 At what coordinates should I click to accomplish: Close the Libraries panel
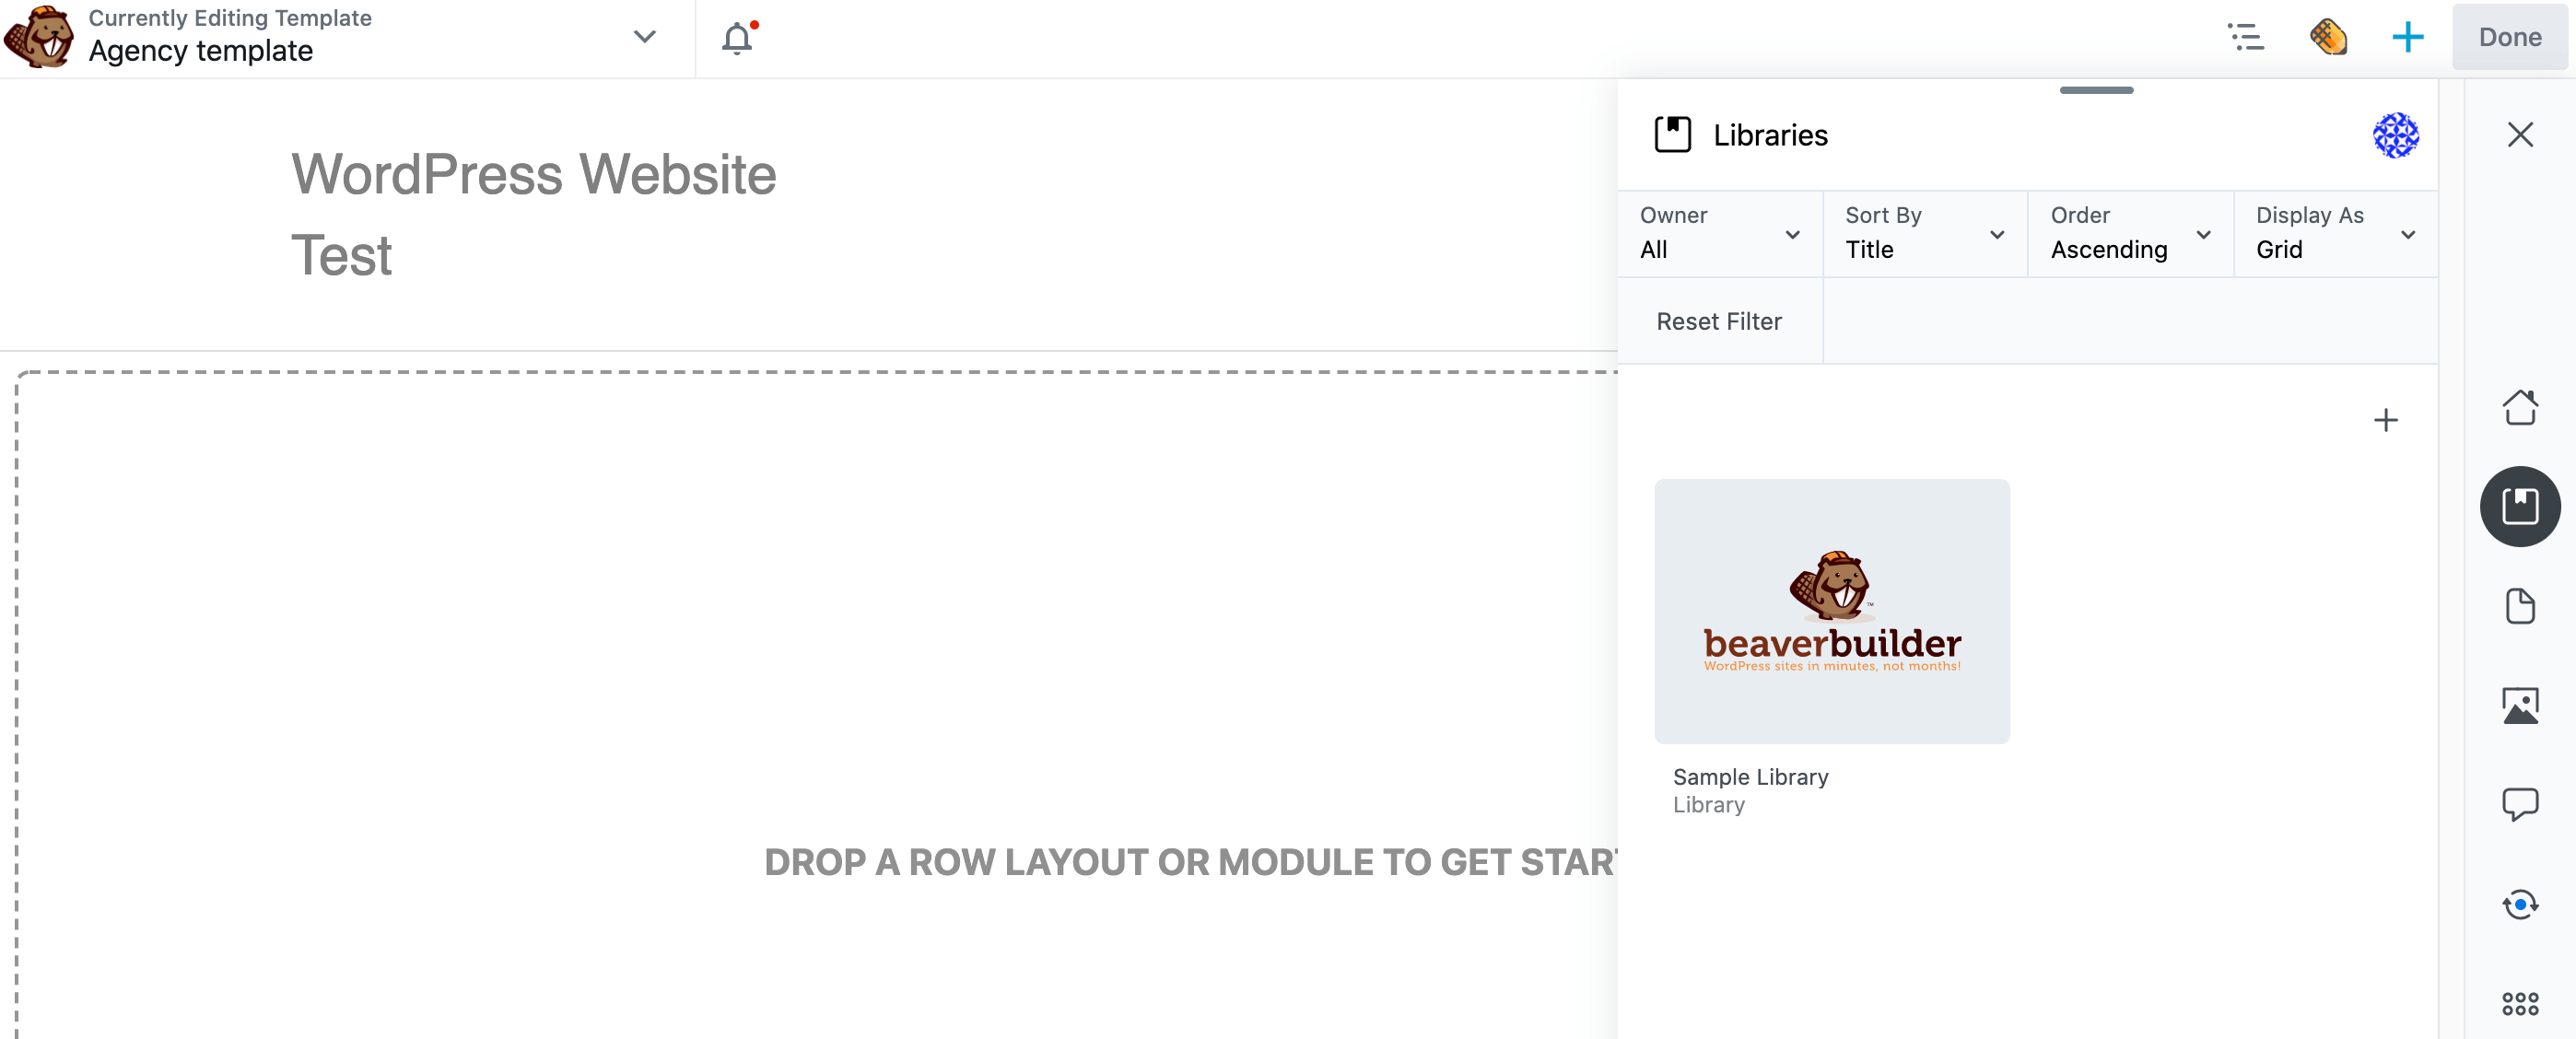[2520, 134]
